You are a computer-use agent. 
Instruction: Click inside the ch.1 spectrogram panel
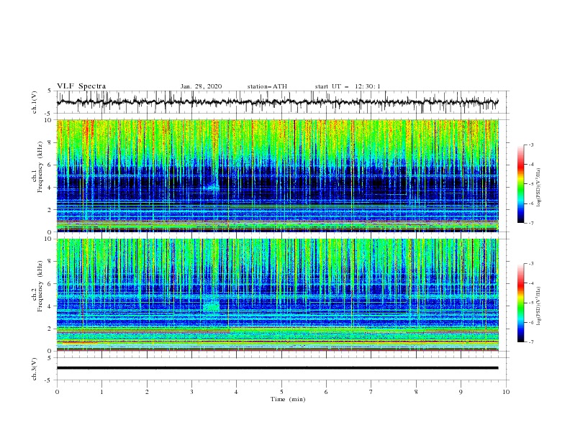(x=278, y=175)
